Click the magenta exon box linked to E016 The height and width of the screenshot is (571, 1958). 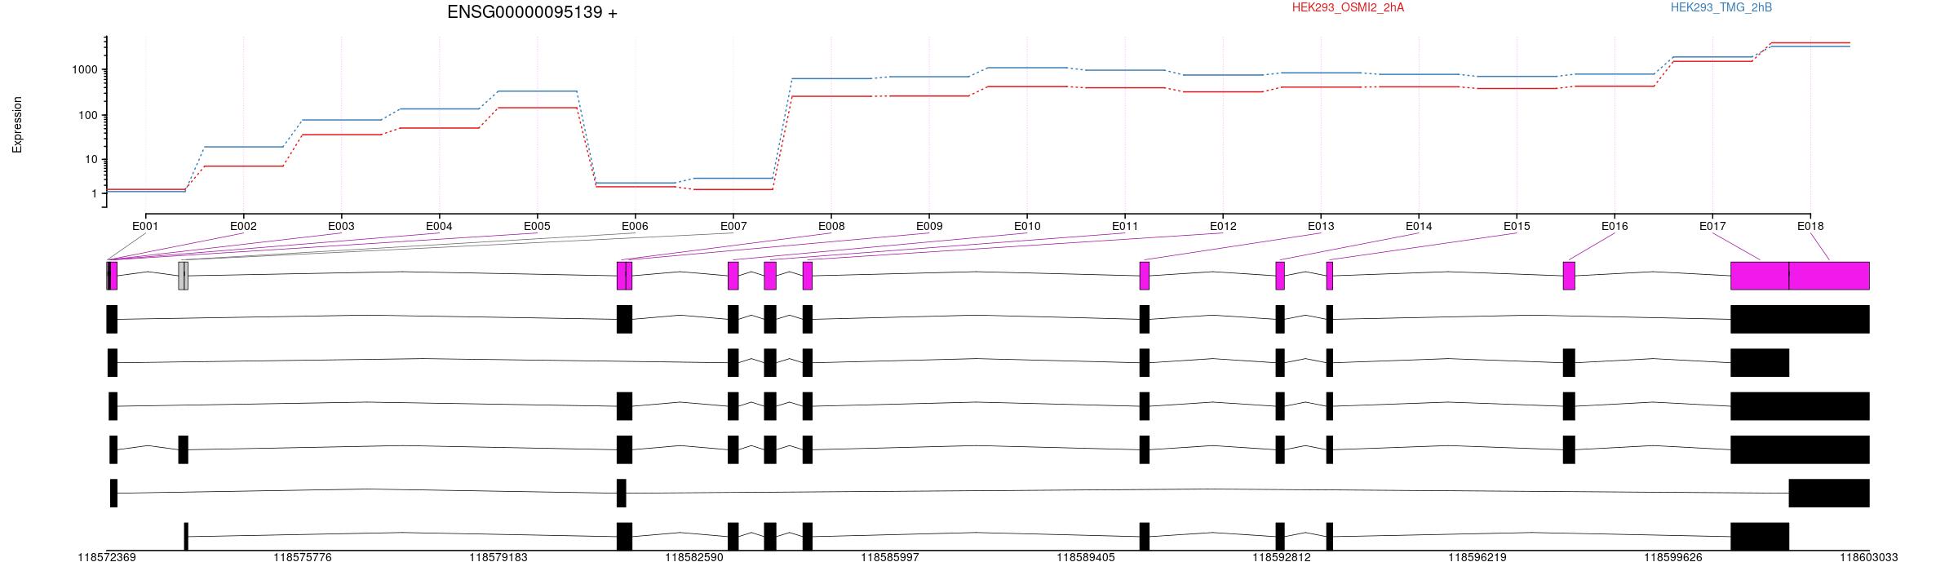pyautogui.click(x=1569, y=276)
